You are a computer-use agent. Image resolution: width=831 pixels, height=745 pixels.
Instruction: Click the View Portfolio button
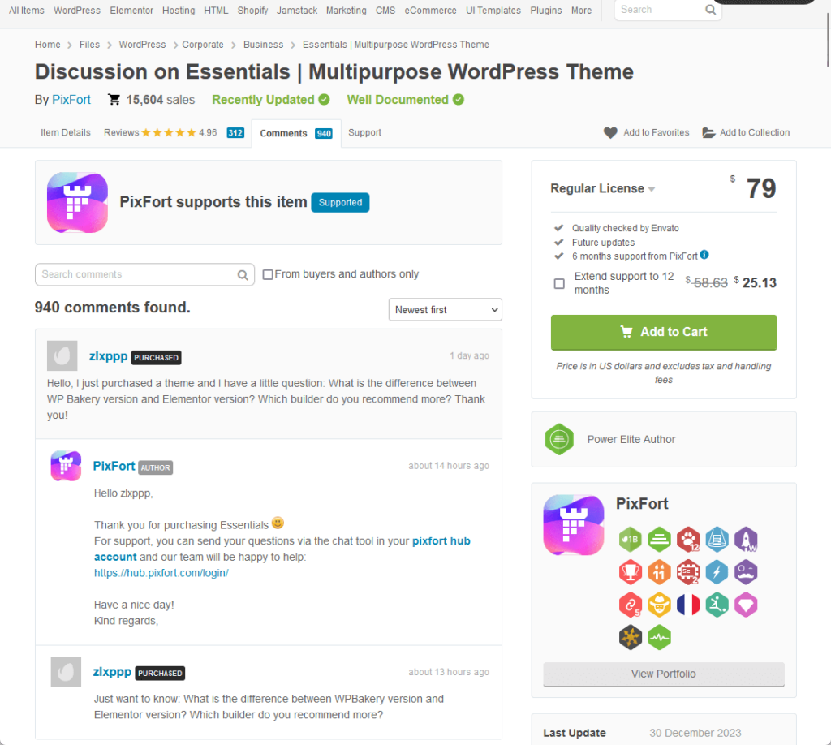pyautogui.click(x=664, y=674)
